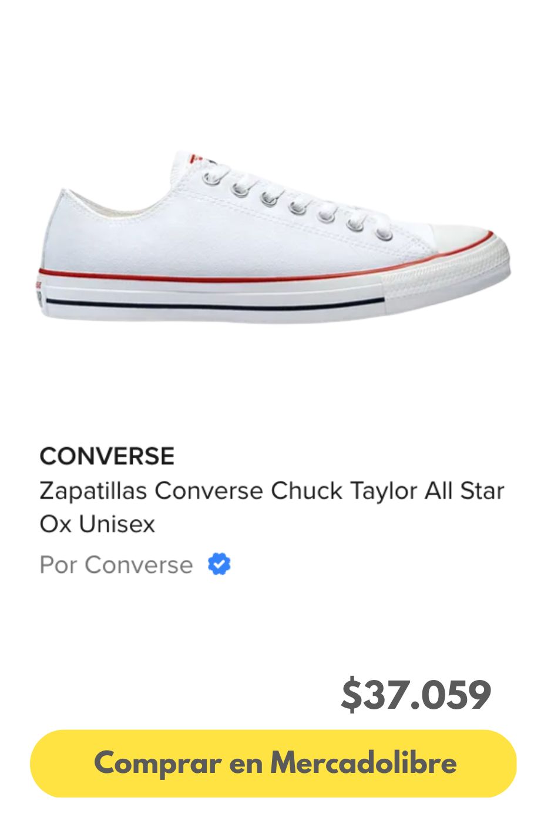Open the Por Converse seller link
Viewport: 551px width, 827px height.
[116, 565]
